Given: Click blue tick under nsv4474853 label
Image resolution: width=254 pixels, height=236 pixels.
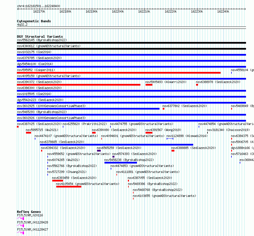Looking at the screenshot, I should tap(111, 169).
